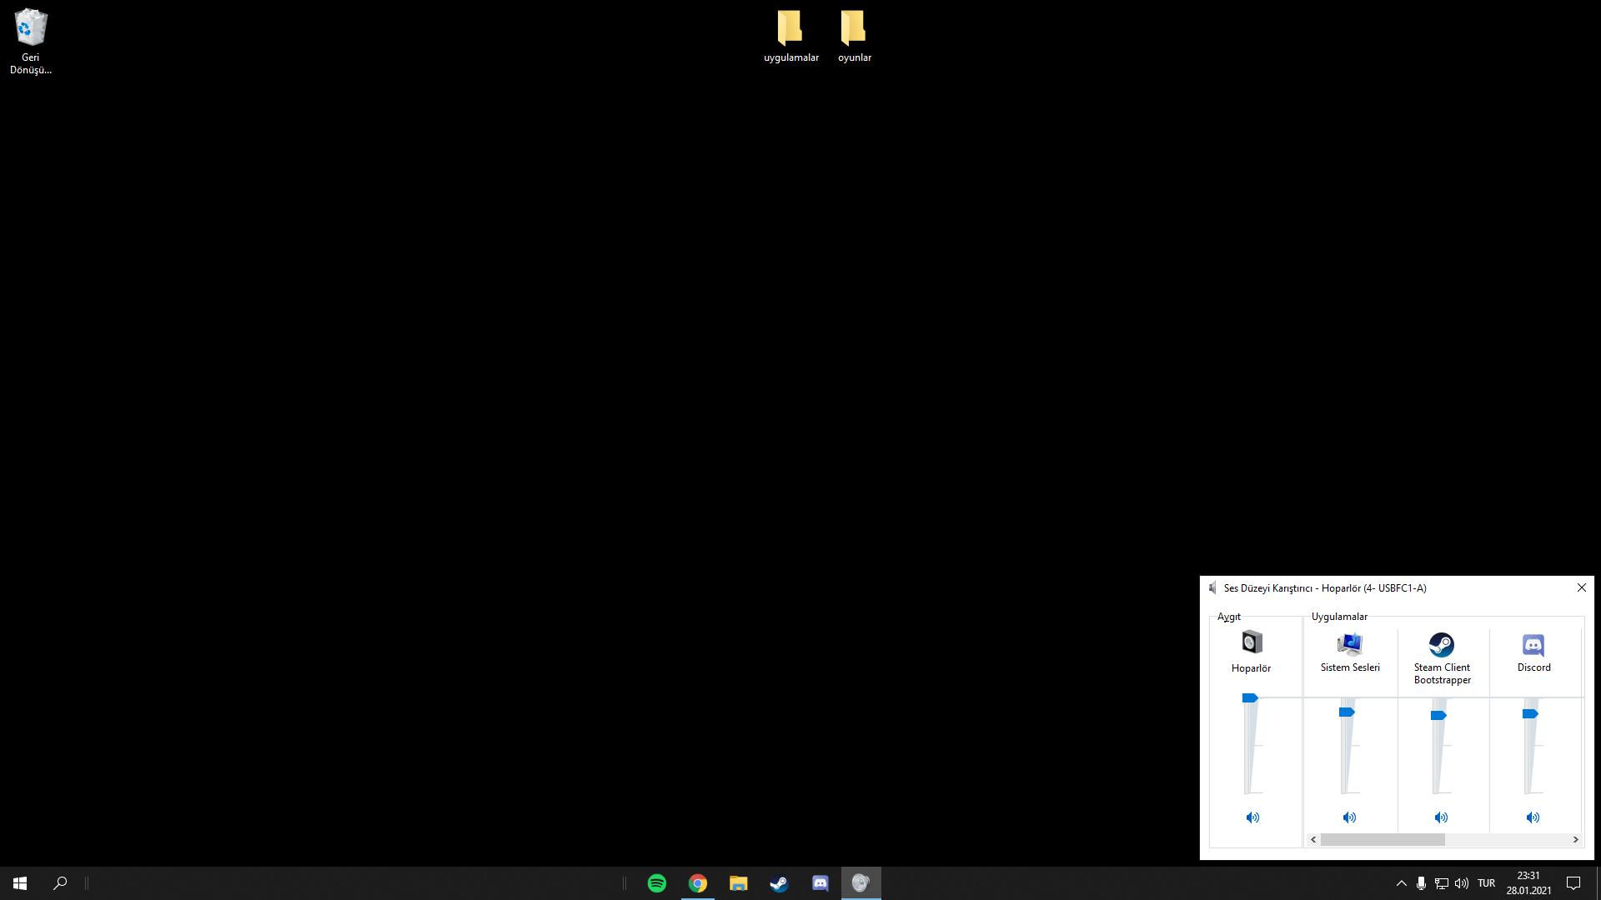
Task: Click the Sistem Sesleri icon in the mixer
Action: [1350, 642]
